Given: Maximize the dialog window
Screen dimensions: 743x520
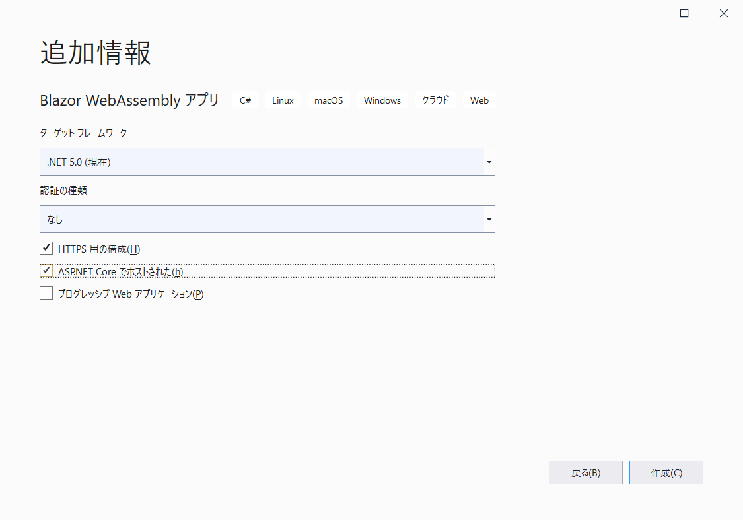Looking at the screenshot, I should click(684, 13).
